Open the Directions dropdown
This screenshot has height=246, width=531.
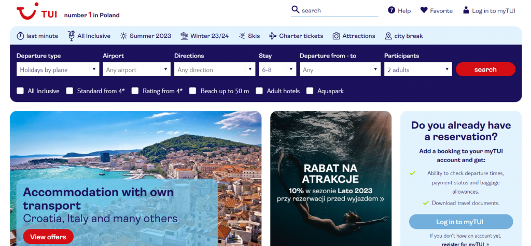pyautogui.click(x=215, y=69)
